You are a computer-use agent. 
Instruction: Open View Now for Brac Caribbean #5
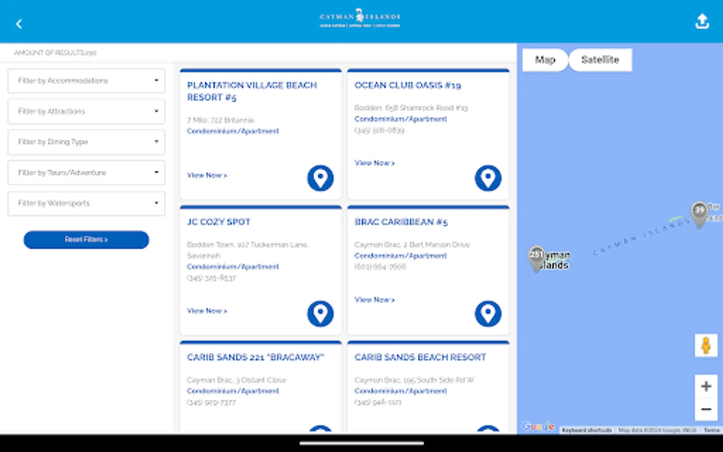(x=375, y=300)
